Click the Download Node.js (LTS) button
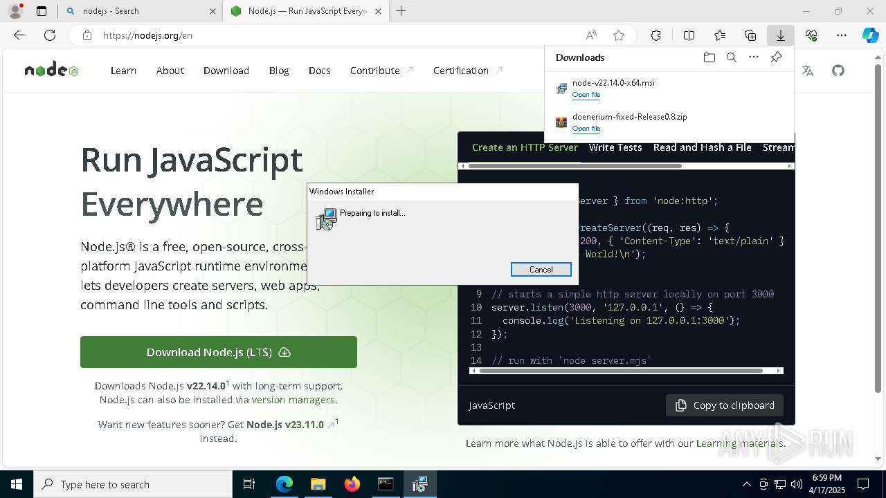886x498 pixels. click(219, 352)
